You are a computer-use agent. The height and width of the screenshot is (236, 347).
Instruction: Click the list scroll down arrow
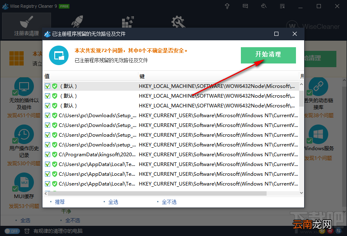pyautogui.click(x=301, y=193)
